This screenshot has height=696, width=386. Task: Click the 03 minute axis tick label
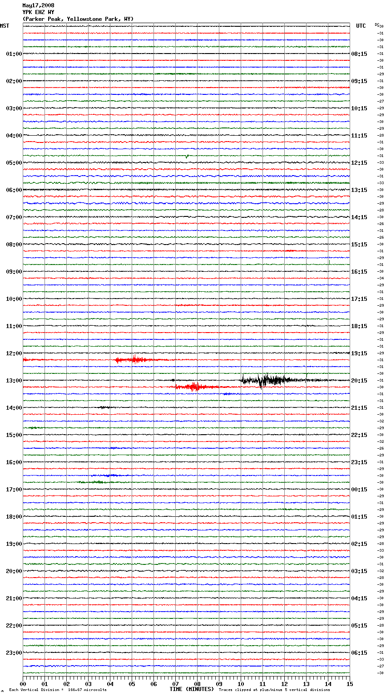pos(89,684)
